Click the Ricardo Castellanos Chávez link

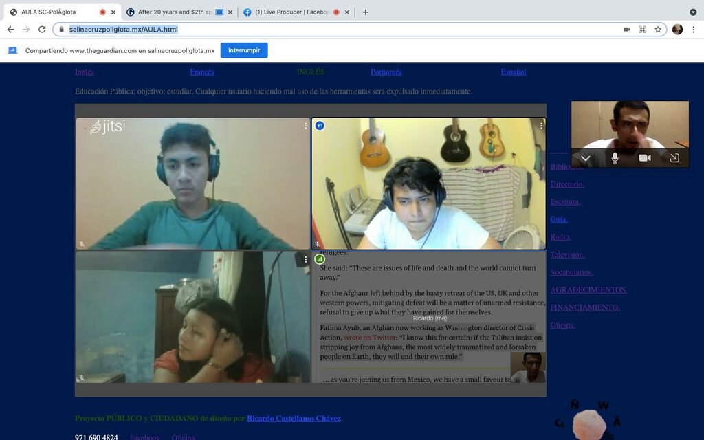[294, 419]
